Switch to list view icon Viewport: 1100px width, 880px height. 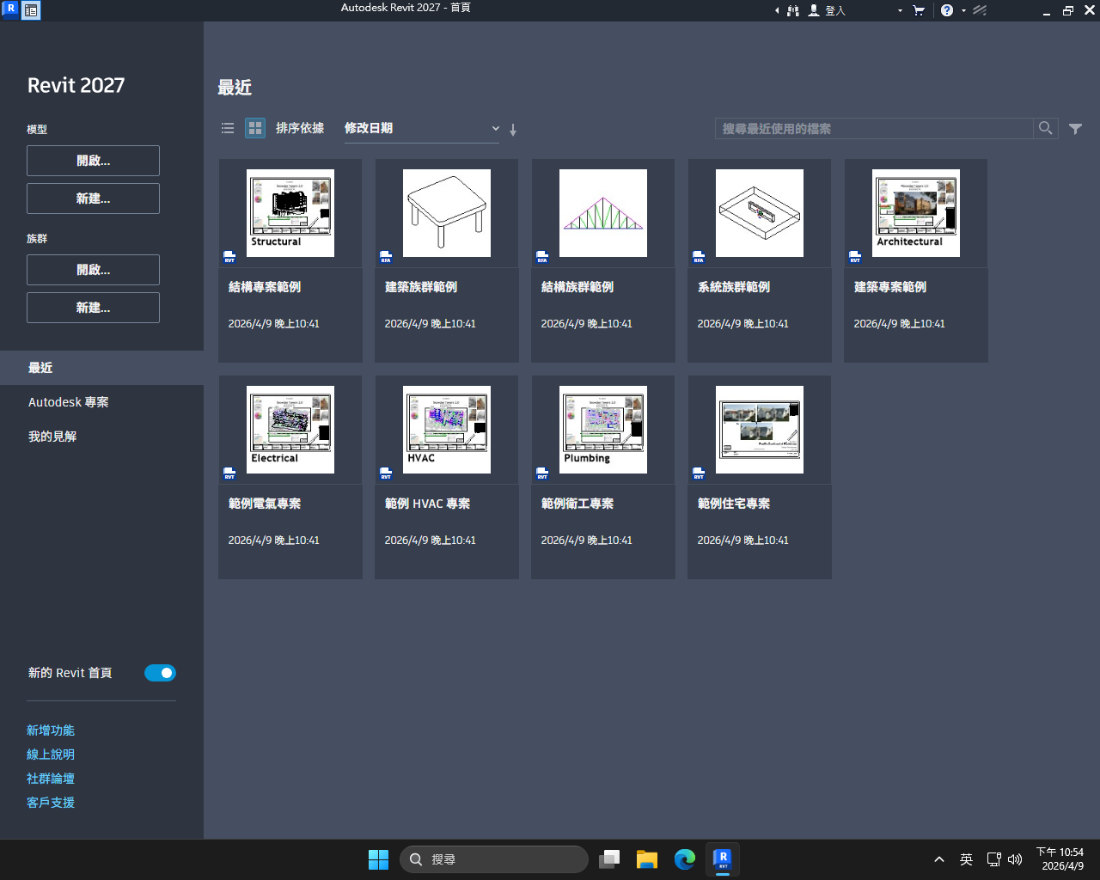(x=228, y=128)
